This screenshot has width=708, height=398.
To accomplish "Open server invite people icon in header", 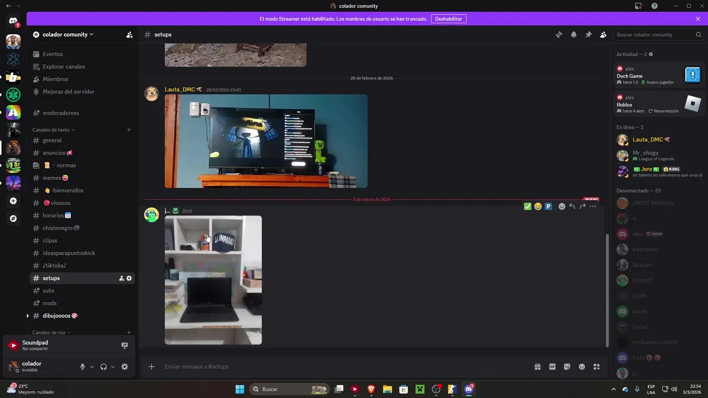I will click(129, 34).
